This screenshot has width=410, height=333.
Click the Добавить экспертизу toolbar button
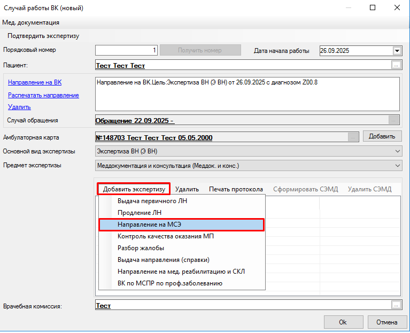(x=134, y=189)
